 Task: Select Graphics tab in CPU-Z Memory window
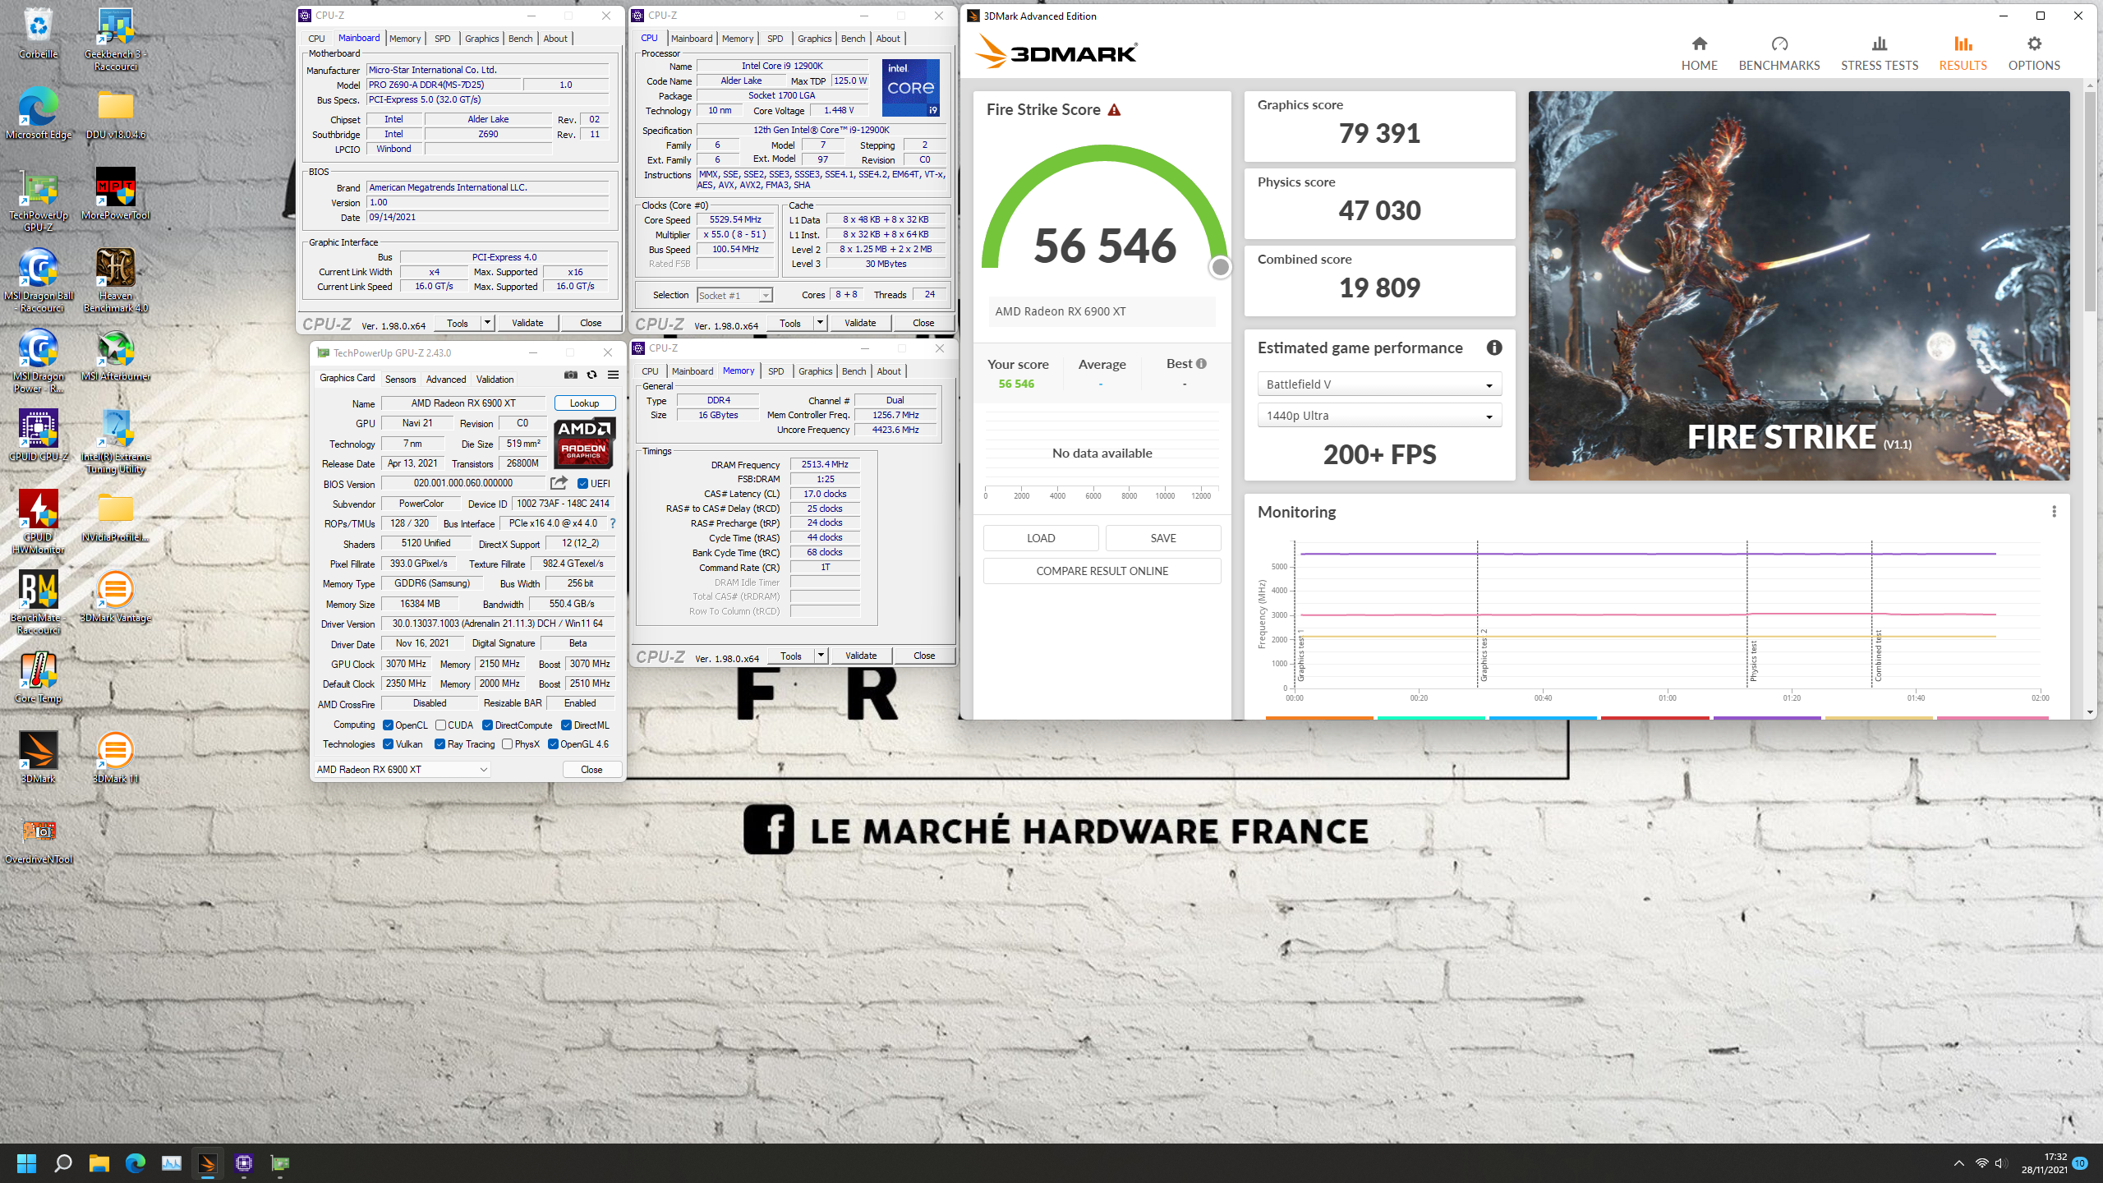tap(815, 371)
